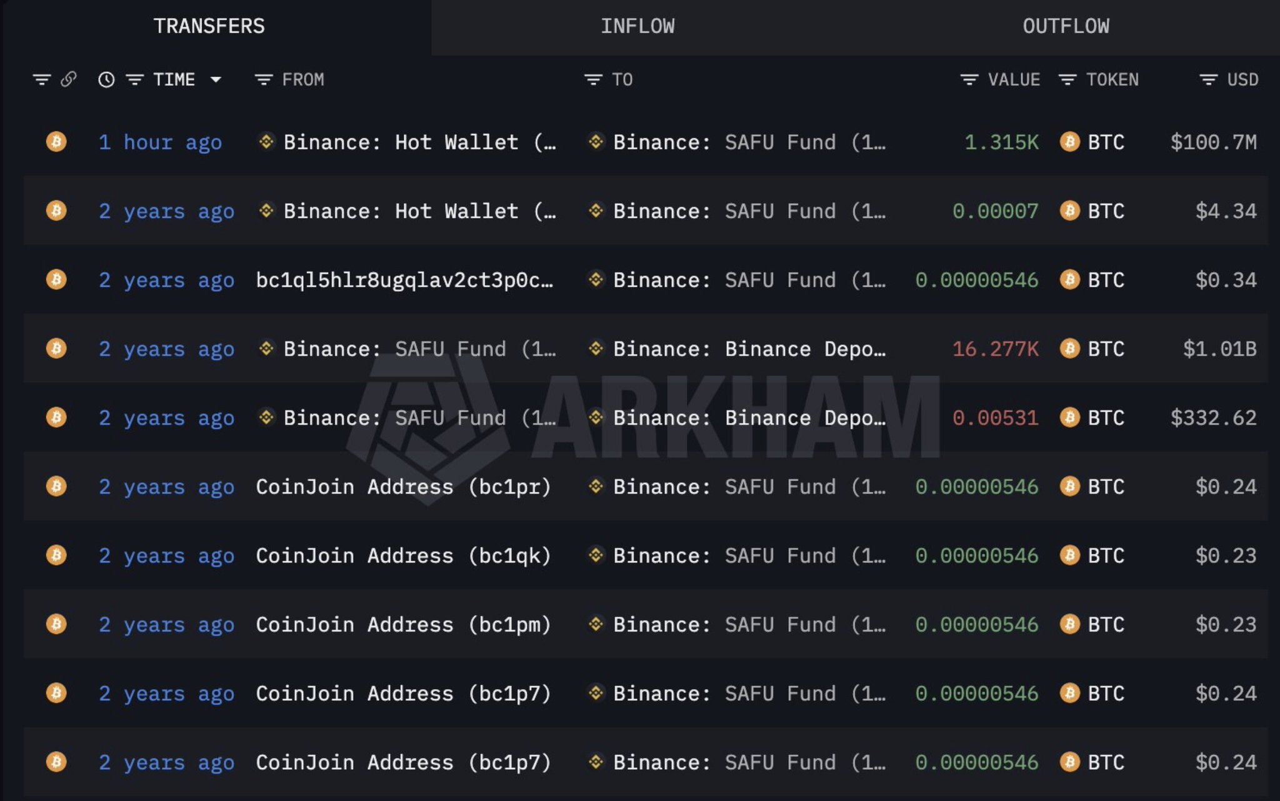The image size is (1280, 801).
Task: Select the TRANSFERS tab
Action: [x=209, y=26]
